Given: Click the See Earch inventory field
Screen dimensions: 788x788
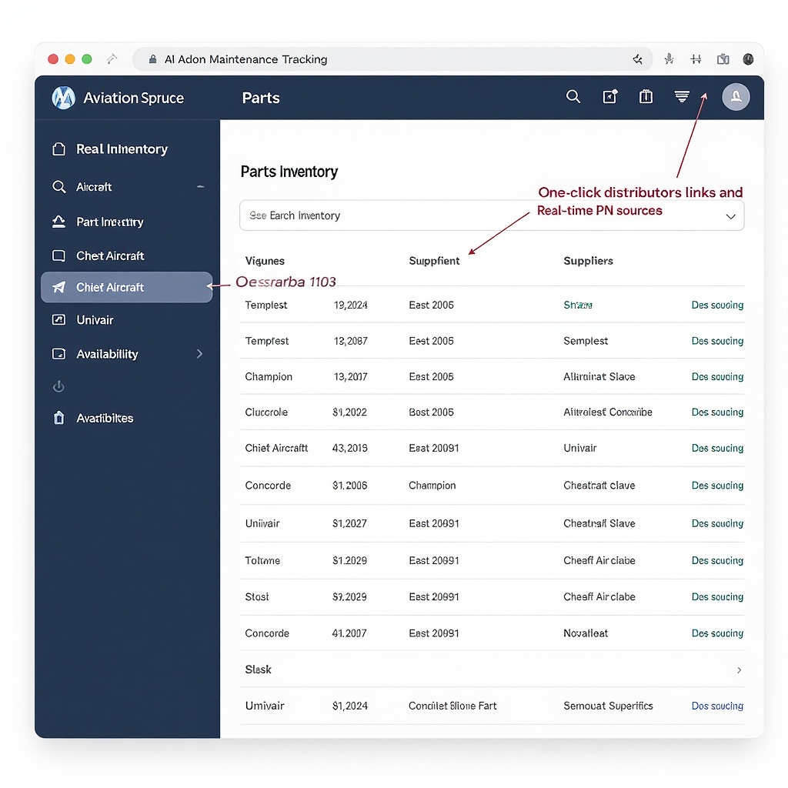Looking at the screenshot, I should (x=492, y=215).
